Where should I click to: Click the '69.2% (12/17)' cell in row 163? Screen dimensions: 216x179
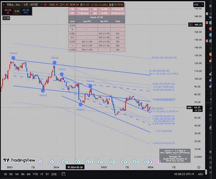click(117, 13)
